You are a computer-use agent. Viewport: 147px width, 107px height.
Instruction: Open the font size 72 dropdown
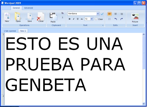[x=91, y=19]
